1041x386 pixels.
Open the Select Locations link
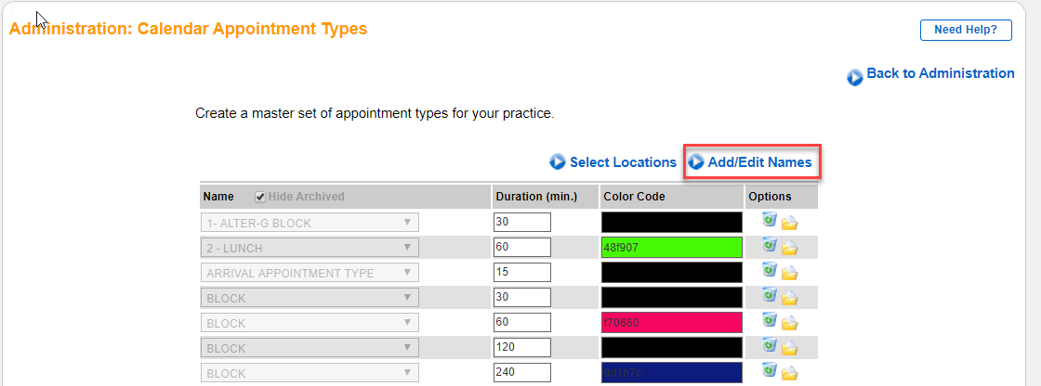tap(622, 162)
